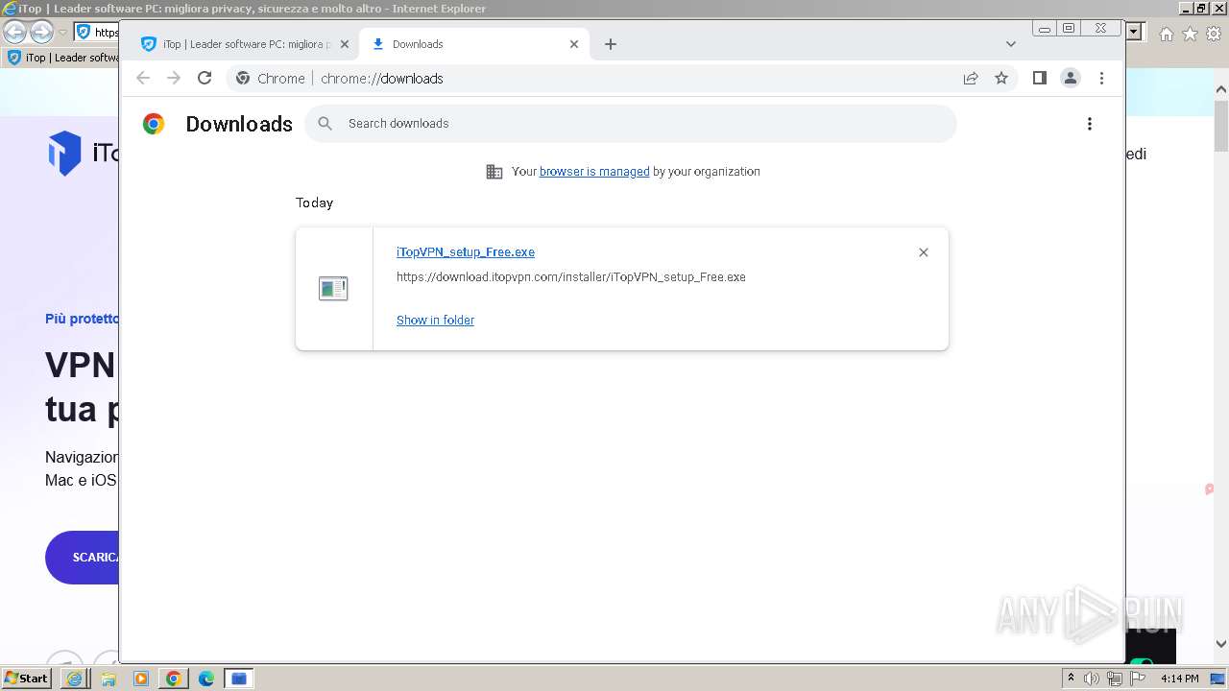Open Windows Media Player from taskbar

click(140, 679)
